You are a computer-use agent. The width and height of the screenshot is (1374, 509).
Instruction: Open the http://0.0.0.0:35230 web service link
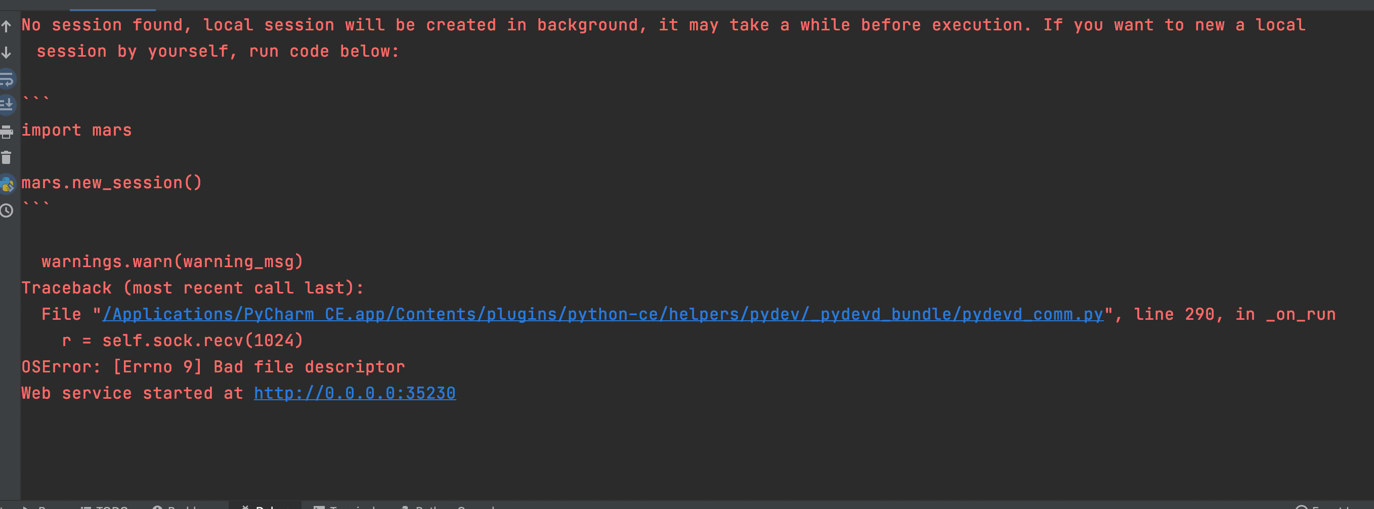coord(355,393)
